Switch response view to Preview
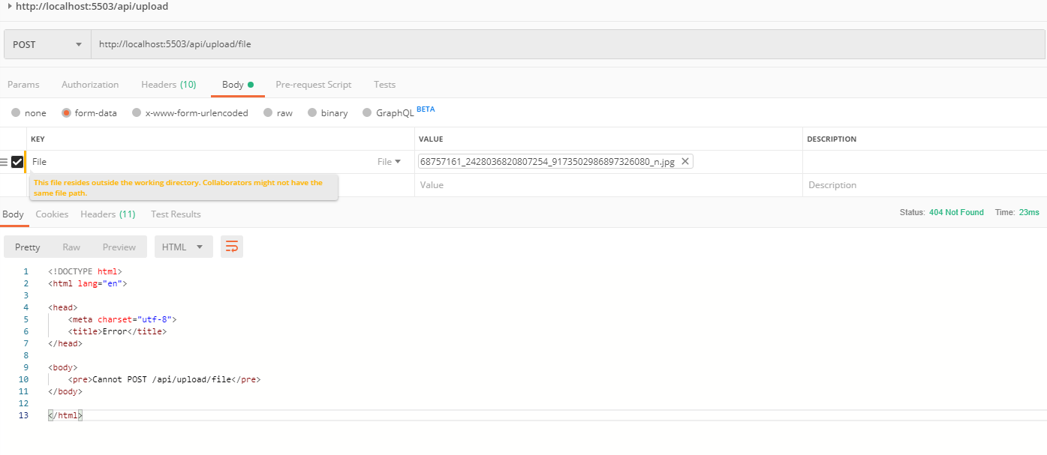The height and width of the screenshot is (455, 1047). 119,247
